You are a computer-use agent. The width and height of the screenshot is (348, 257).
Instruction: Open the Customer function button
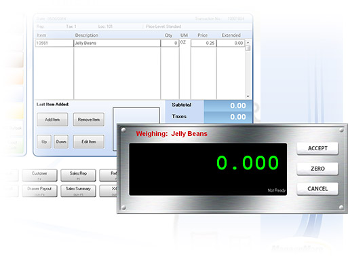pos(39,175)
